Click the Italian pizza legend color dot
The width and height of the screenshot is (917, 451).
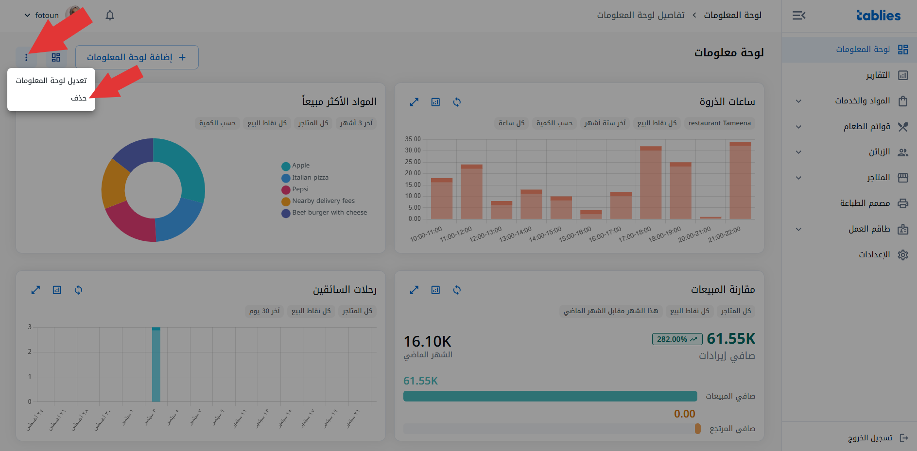286,178
